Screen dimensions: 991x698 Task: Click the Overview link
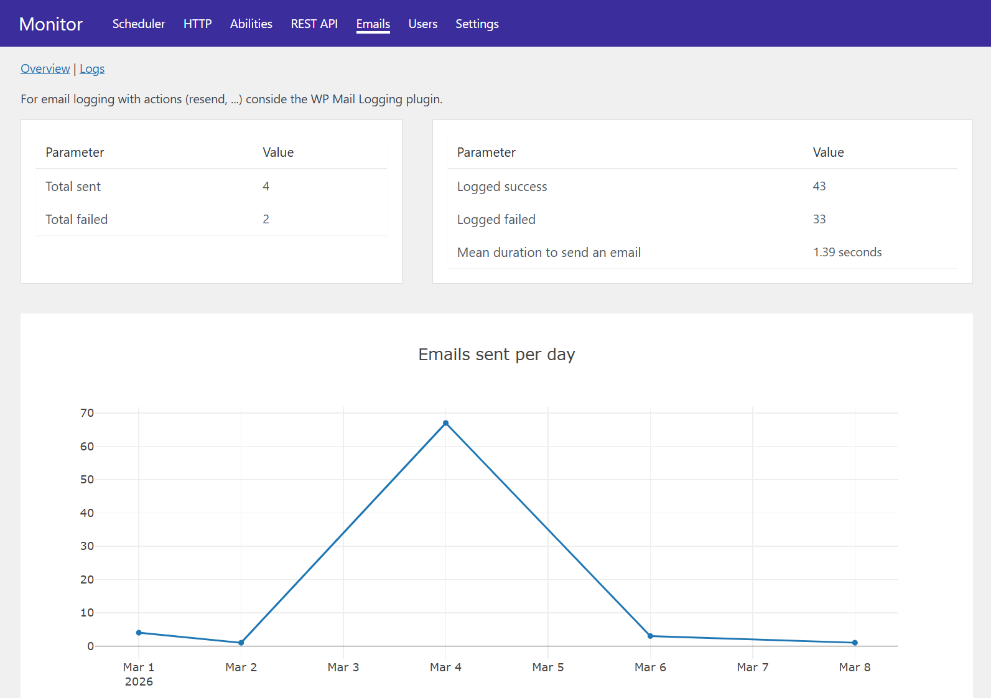point(45,68)
